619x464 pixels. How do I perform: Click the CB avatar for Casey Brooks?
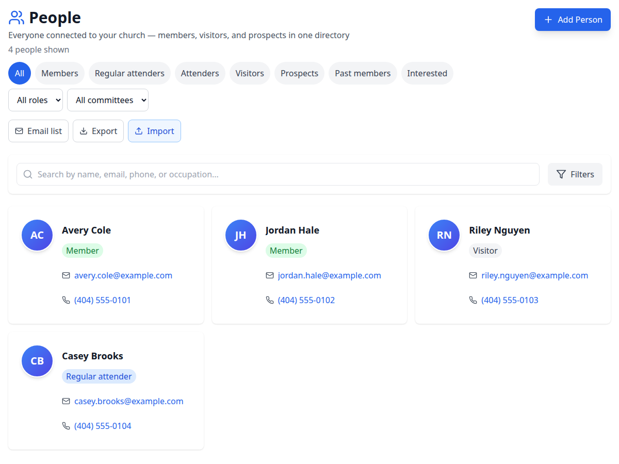37,361
